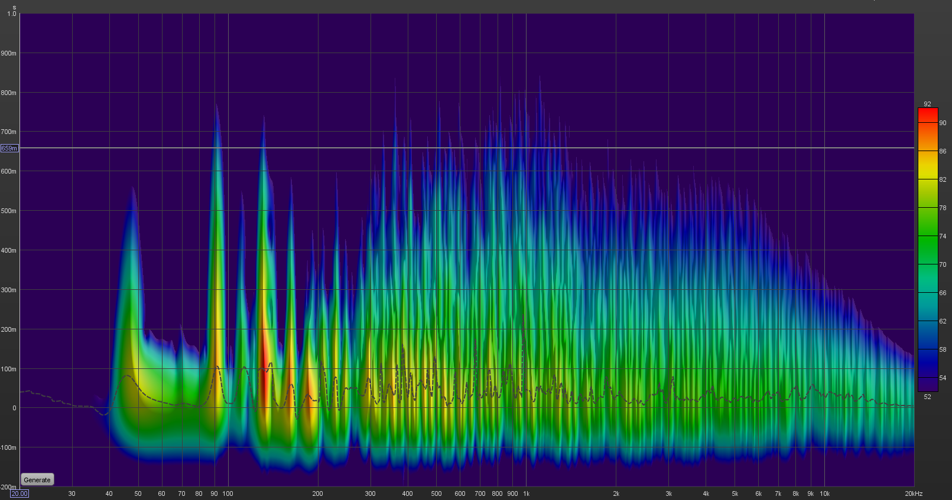Click the red top of the color scale
Image resolution: width=952 pixels, height=500 pixels.
coord(927,112)
